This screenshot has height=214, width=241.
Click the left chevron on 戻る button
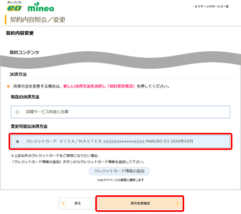pyautogui.click(x=63, y=203)
